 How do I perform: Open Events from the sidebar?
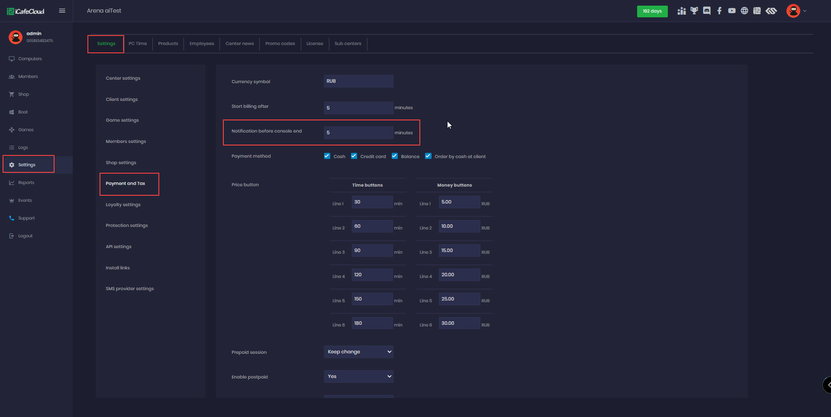click(25, 200)
